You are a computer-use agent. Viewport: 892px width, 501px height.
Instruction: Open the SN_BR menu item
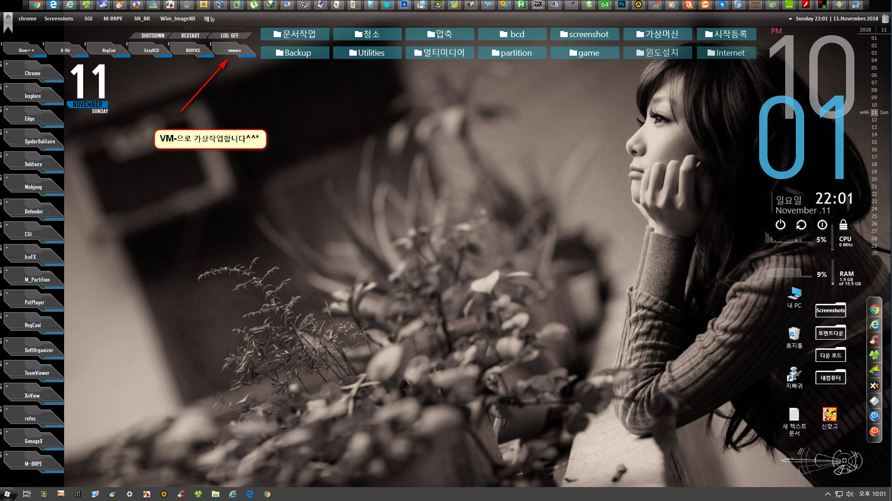pos(142,19)
